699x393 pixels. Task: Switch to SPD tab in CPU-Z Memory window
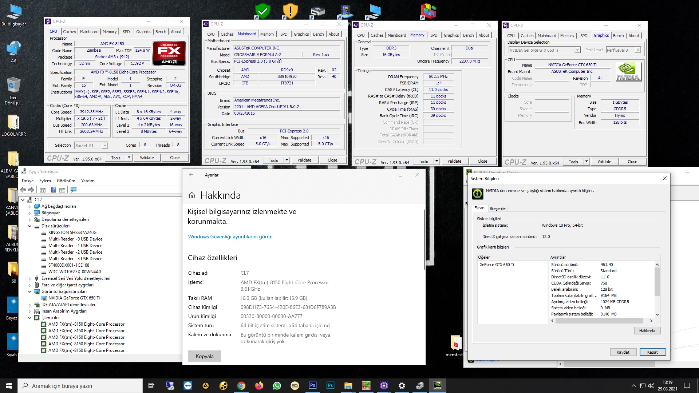pos(434,35)
